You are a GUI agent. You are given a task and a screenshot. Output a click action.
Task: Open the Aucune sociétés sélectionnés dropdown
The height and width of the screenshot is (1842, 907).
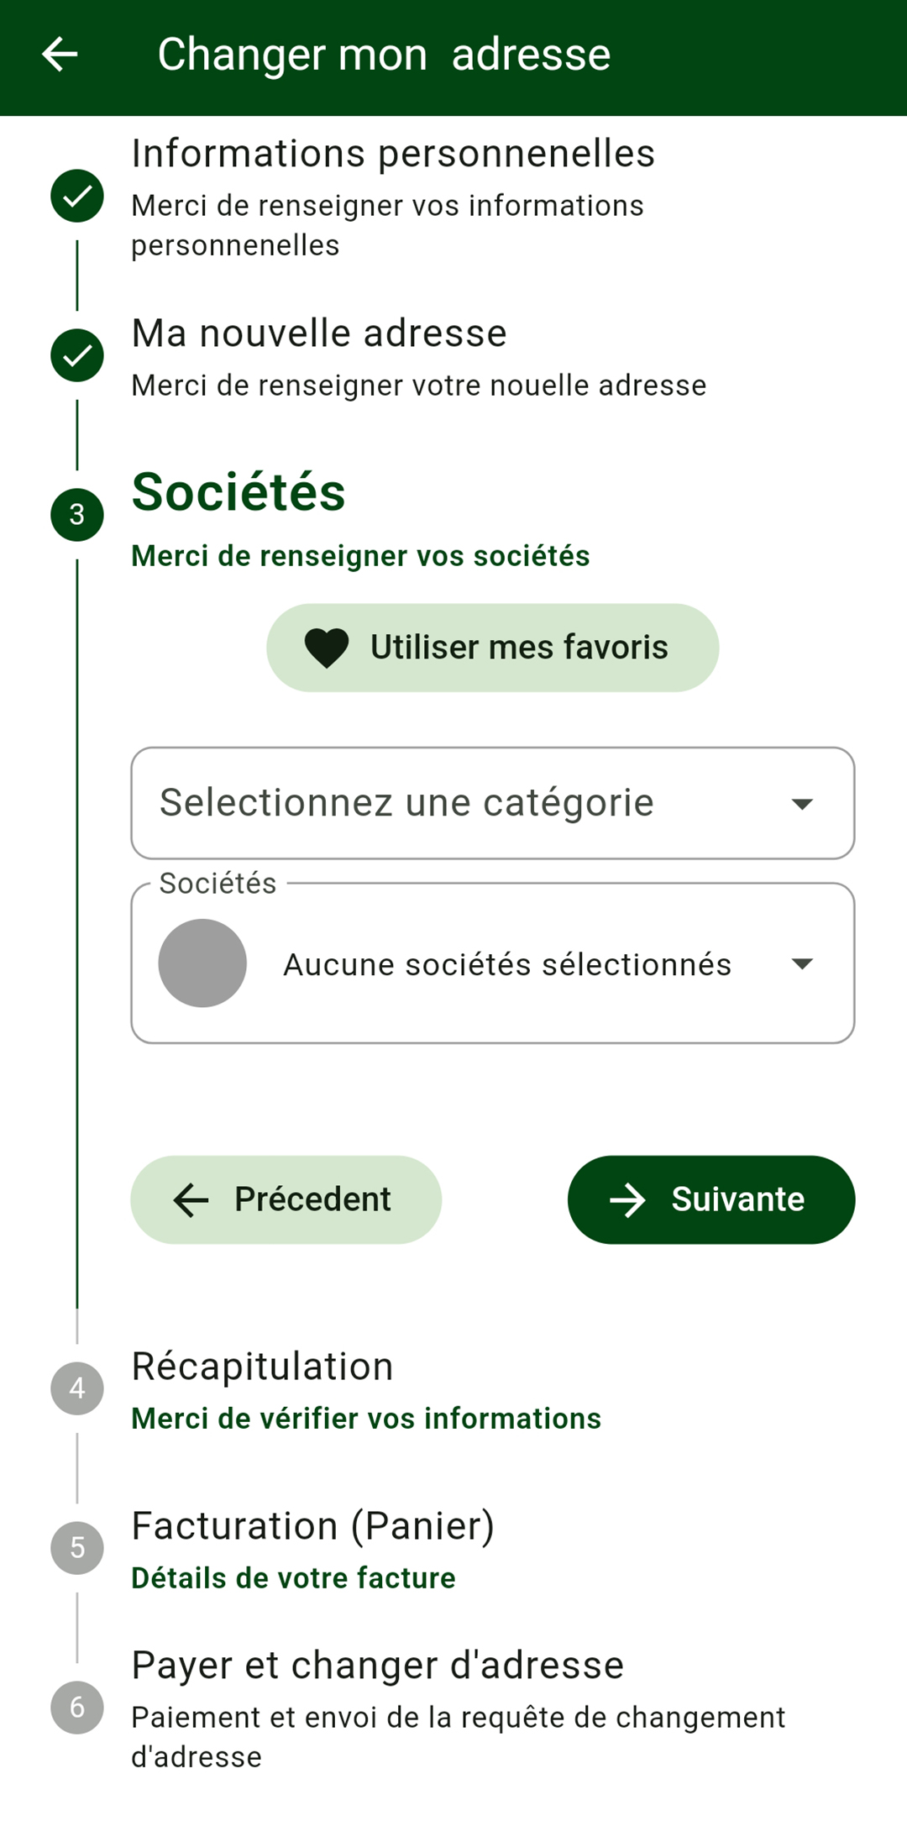point(493,963)
